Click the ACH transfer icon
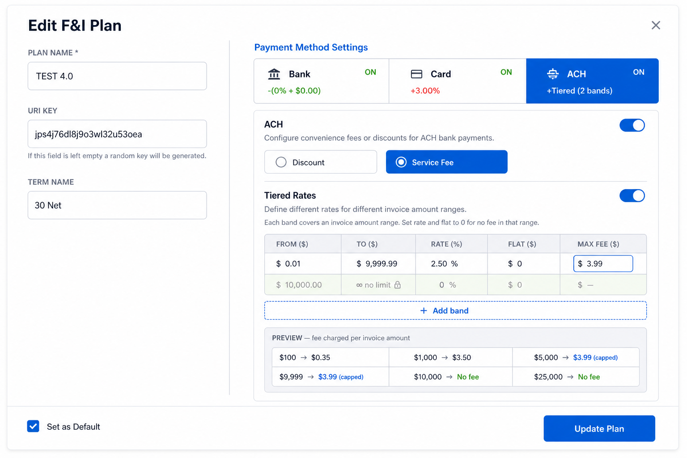Image resolution: width=687 pixels, height=458 pixels. pos(553,74)
